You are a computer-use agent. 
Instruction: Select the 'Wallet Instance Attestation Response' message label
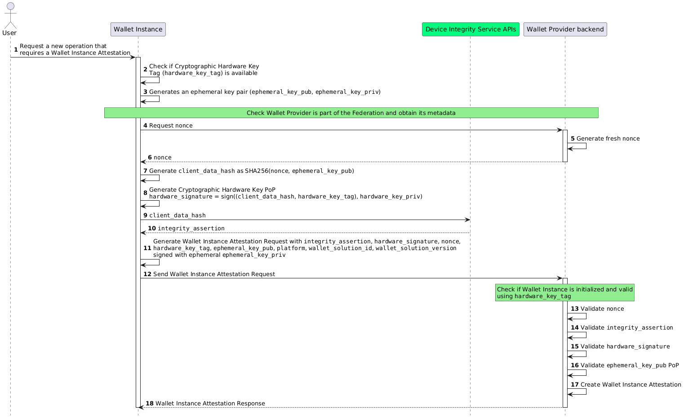[210, 404]
